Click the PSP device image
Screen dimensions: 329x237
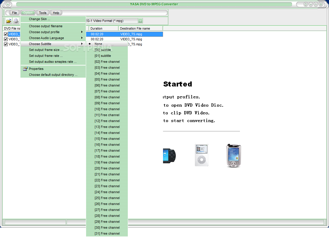coord(169,156)
